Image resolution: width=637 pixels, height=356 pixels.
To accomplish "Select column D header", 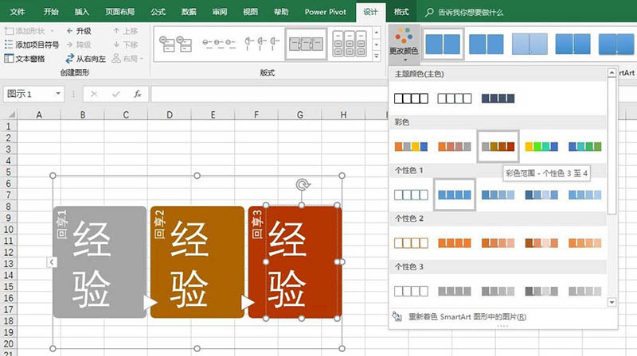I will tap(170, 114).
